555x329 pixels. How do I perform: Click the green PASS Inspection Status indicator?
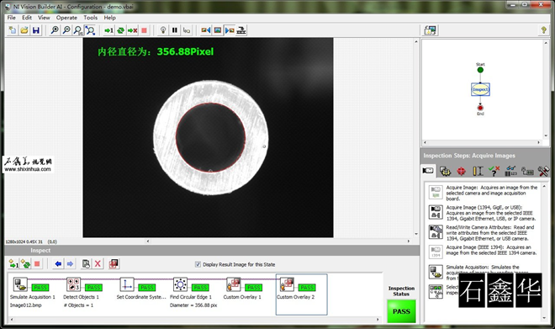pyautogui.click(x=401, y=311)
